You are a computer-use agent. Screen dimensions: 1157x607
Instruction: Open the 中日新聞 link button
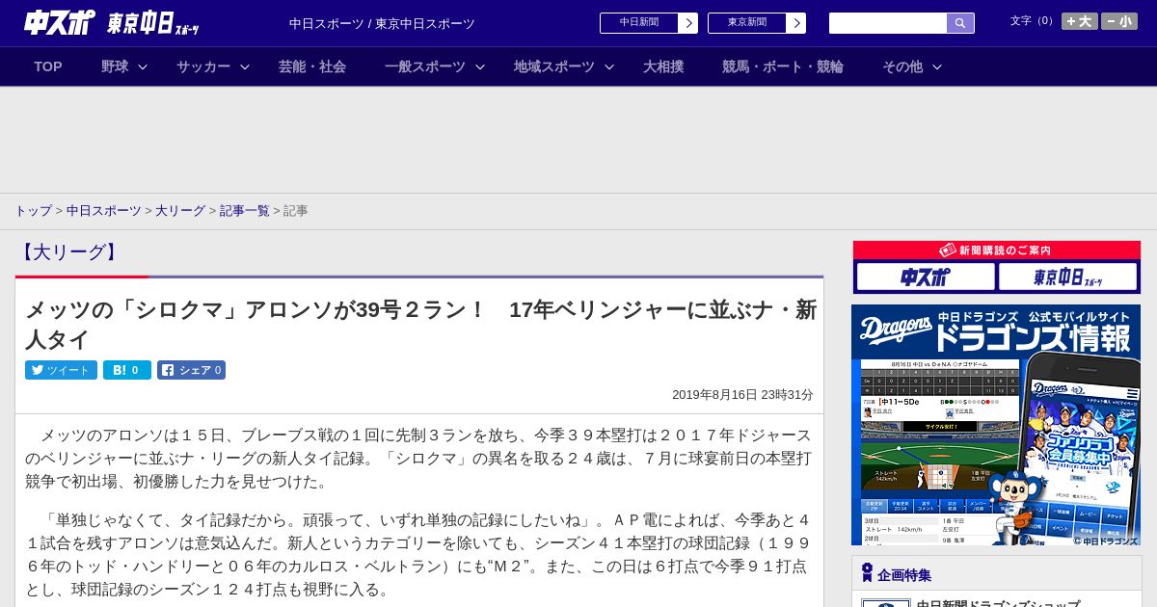[638, 23]
